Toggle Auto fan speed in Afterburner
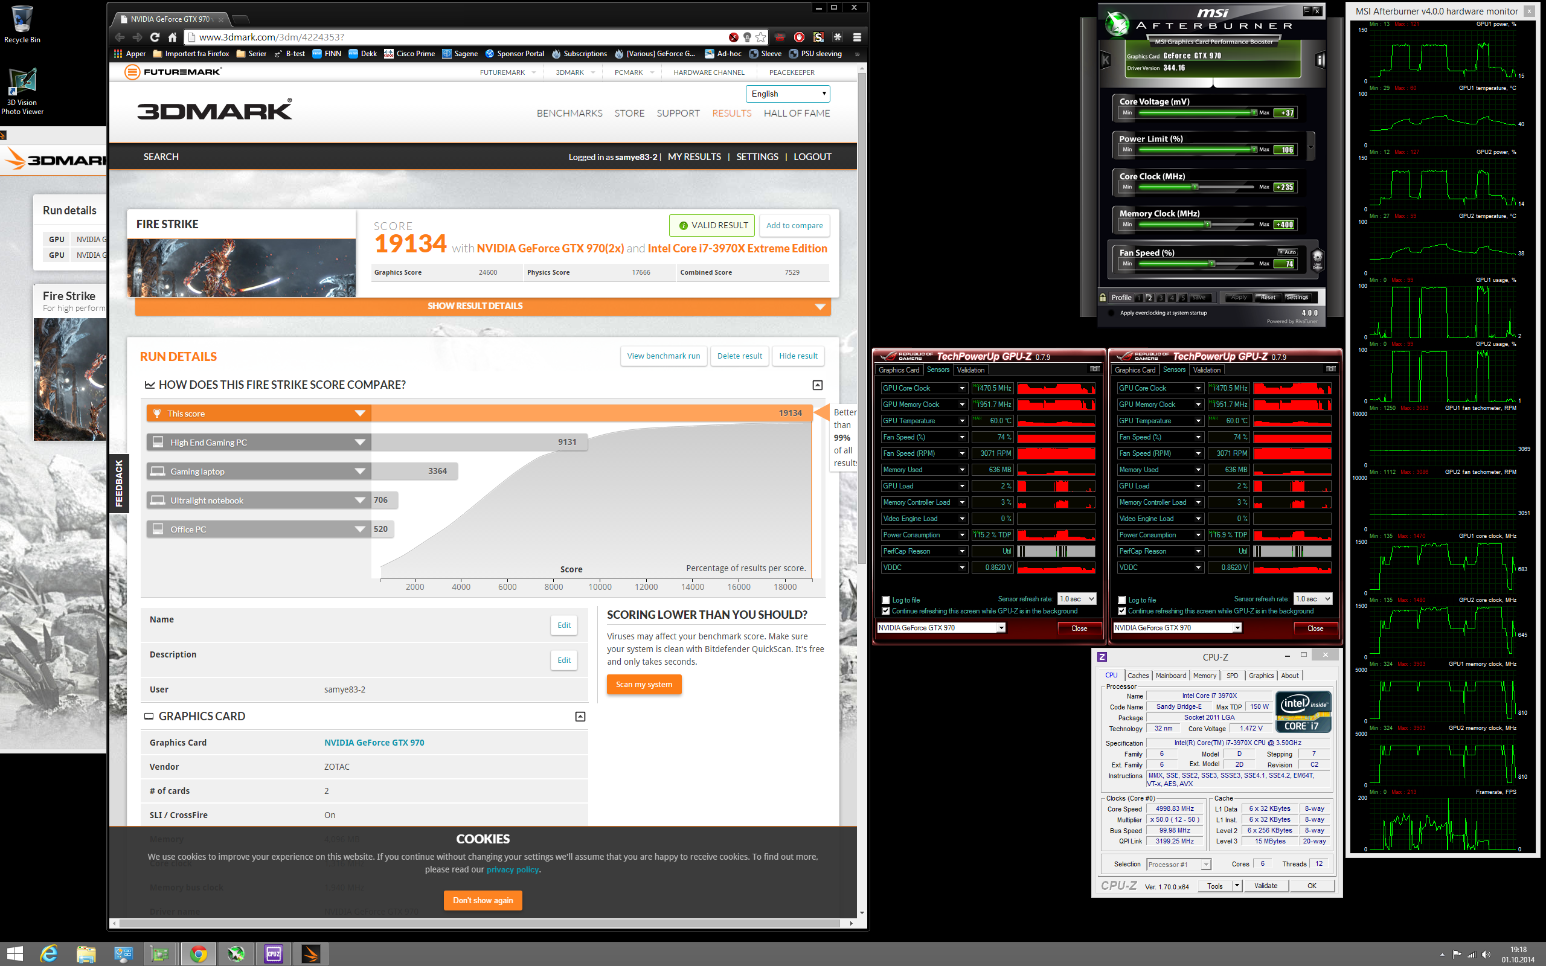 coord(1288,252)
